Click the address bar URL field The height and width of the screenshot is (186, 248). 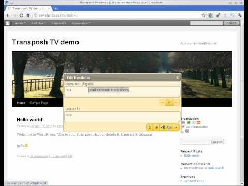pyautogui.click(x=117, y=16)
